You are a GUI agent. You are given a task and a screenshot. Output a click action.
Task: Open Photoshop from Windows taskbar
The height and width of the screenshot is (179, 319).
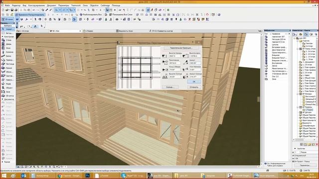88,176
